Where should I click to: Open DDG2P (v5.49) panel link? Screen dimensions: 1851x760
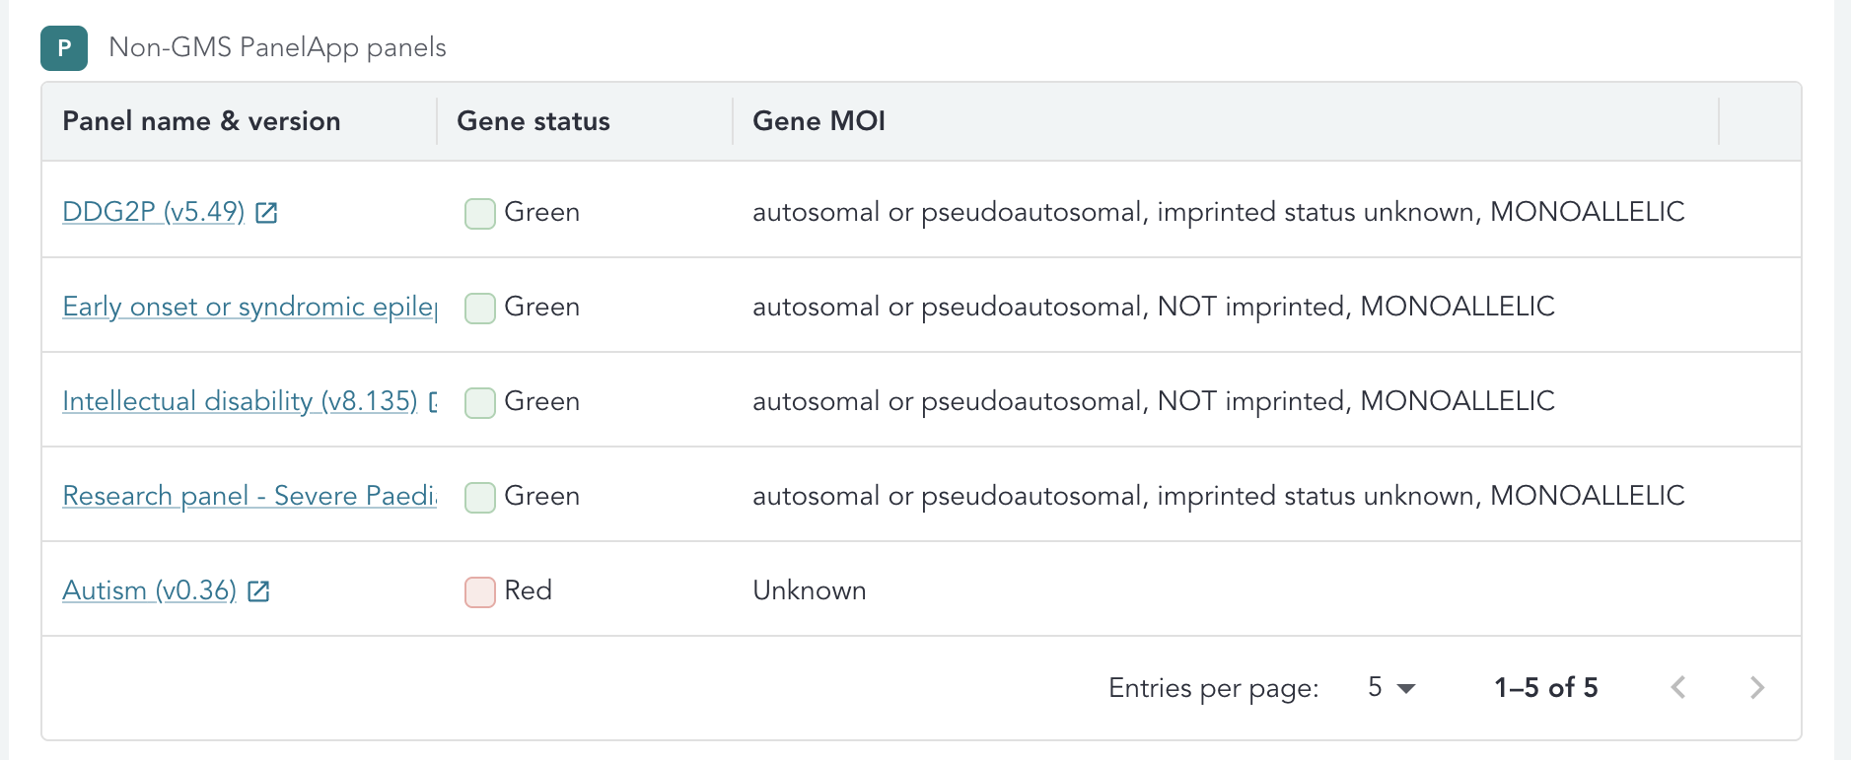pos(153,212)
